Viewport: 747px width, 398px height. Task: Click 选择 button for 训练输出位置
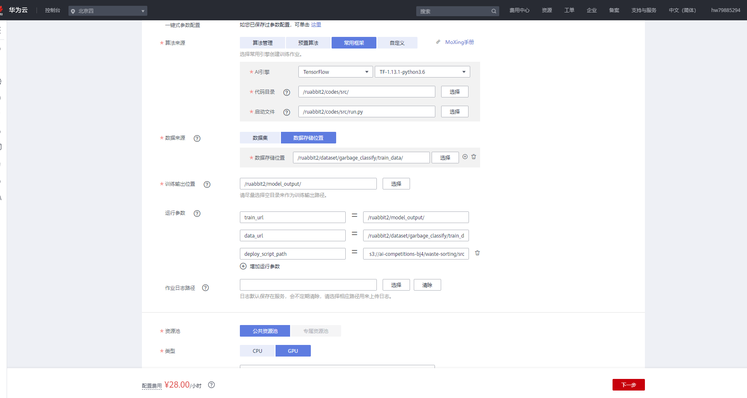click(x=396, y=184)
